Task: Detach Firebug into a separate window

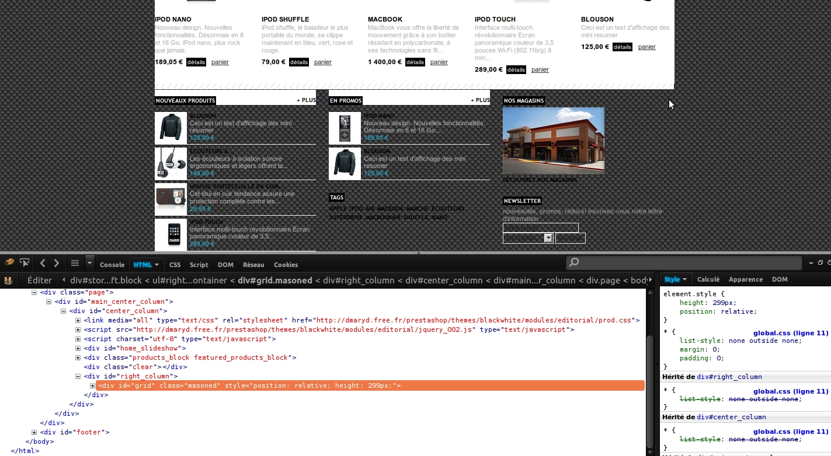Action: tap(819, 263)
